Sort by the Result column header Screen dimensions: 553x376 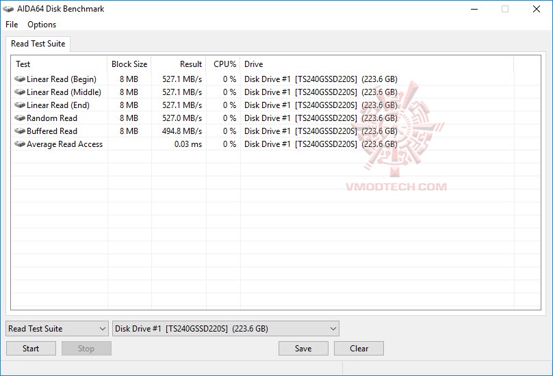click(x=179, y=64)
